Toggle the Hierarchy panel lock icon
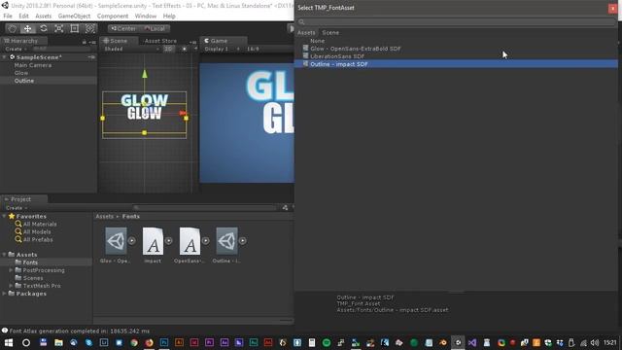This screenshot has width=622, height=350. tap(85, 42)
